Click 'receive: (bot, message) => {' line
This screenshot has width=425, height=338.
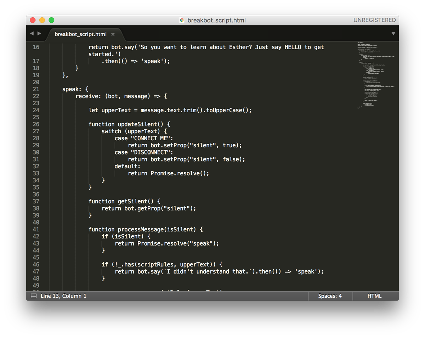[x=121, y=96]
